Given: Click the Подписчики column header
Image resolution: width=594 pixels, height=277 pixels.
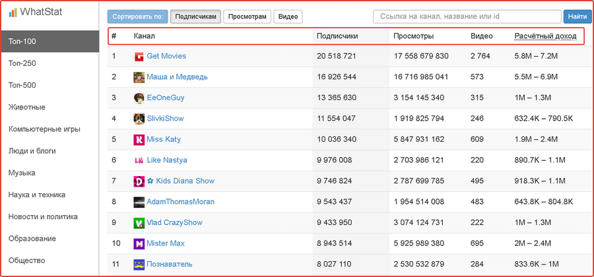Looking at the screenshot, I should pos(337,36).
